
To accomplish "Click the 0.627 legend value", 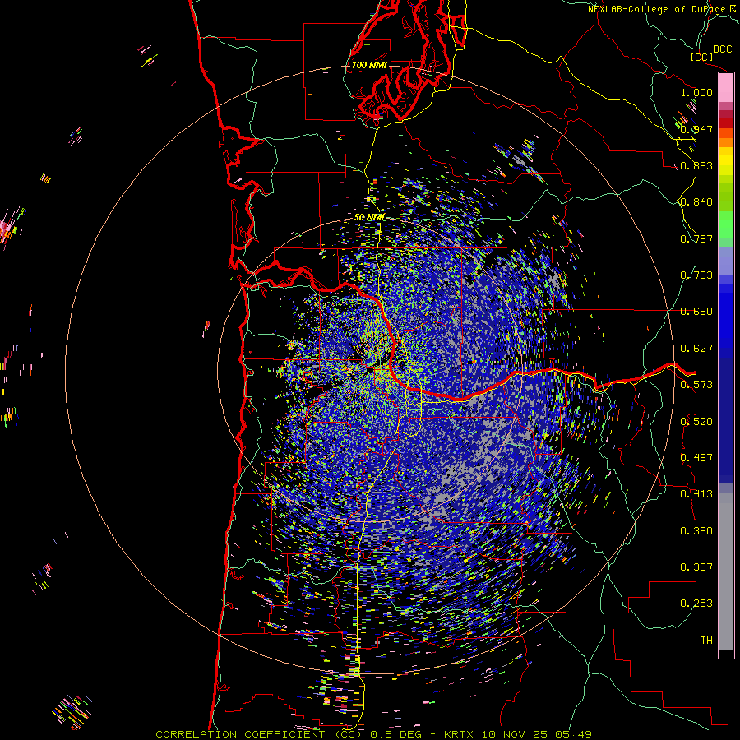I will [696, 349].
